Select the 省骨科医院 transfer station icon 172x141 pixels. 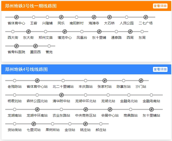[16, 46]
